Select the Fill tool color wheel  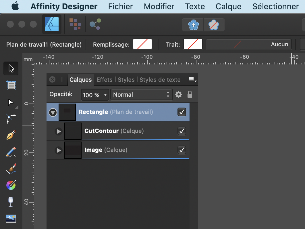[11, 185]
